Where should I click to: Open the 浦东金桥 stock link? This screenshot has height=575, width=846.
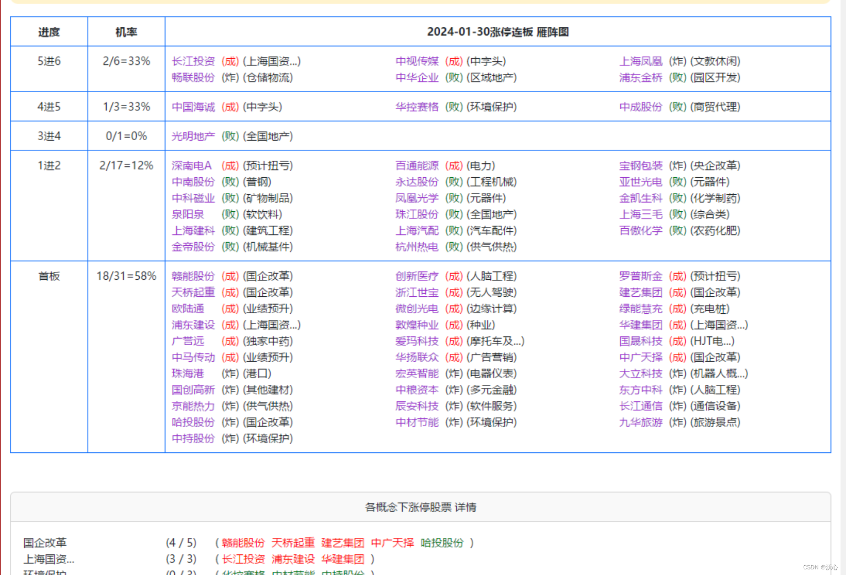[640, 78]
